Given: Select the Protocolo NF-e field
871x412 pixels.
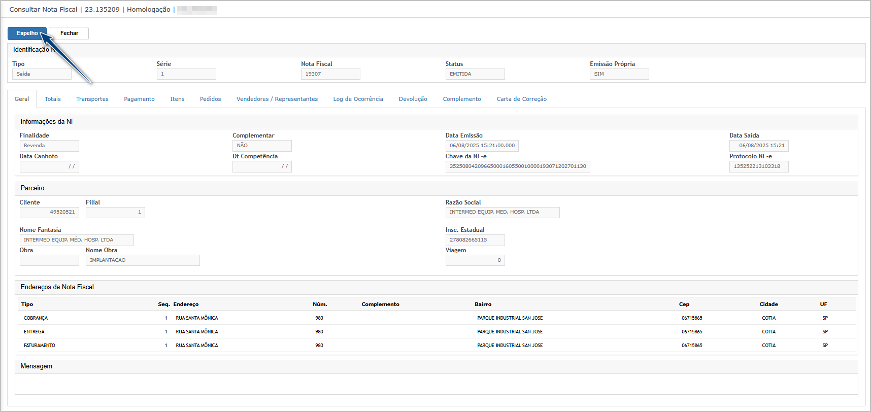Looking at the screenshot, I should click(758, 166).
